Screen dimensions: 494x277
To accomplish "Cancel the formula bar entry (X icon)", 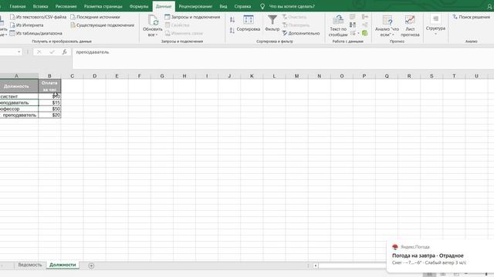I will (39, 52).
